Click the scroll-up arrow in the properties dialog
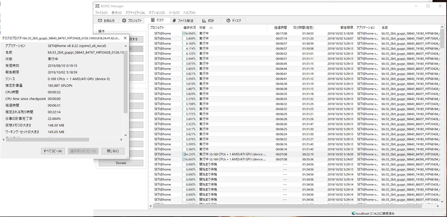 click(125, 45)
